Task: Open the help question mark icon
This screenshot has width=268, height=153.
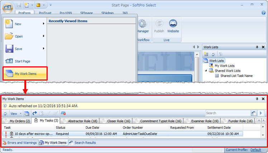Action: click(x=263, y=13)
